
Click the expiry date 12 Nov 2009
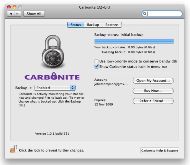coord(104,104)
